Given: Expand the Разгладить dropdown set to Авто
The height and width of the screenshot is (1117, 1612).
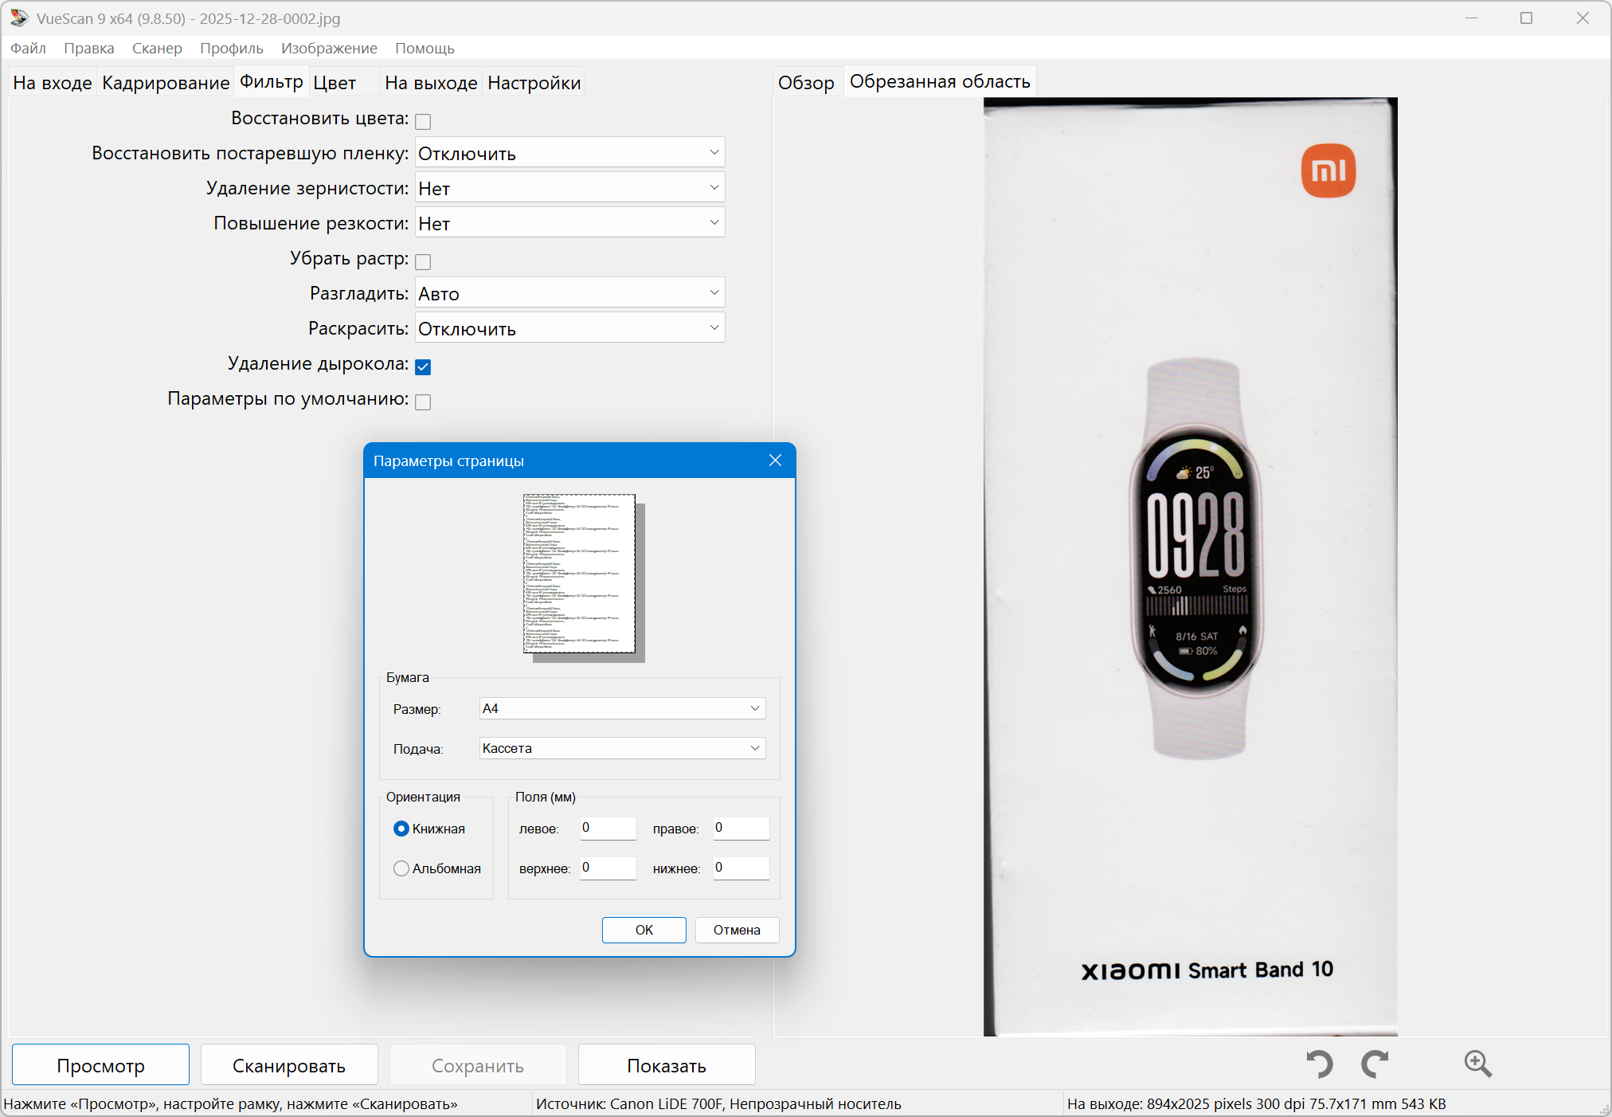Looking at the screenshot, I should coord(569,293).
